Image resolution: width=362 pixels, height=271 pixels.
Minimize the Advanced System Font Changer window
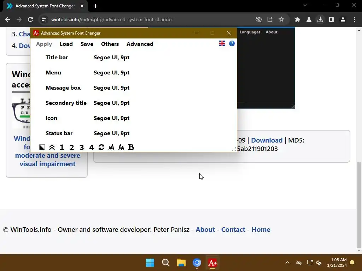click(x=197, y=33)
